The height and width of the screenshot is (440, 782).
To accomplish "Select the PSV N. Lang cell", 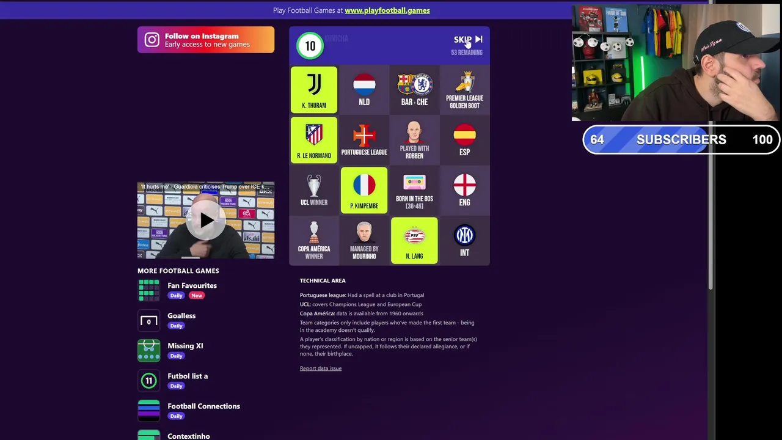I will [x=414, y=240].
